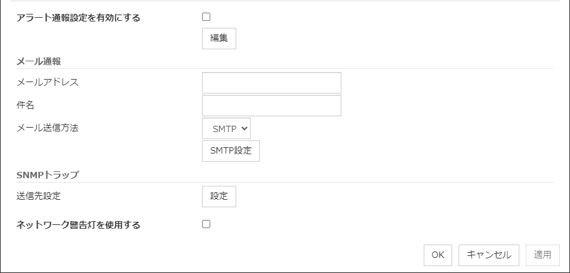Click the 適用 button
Screen dimensions: 570x273
pos(542,255)
